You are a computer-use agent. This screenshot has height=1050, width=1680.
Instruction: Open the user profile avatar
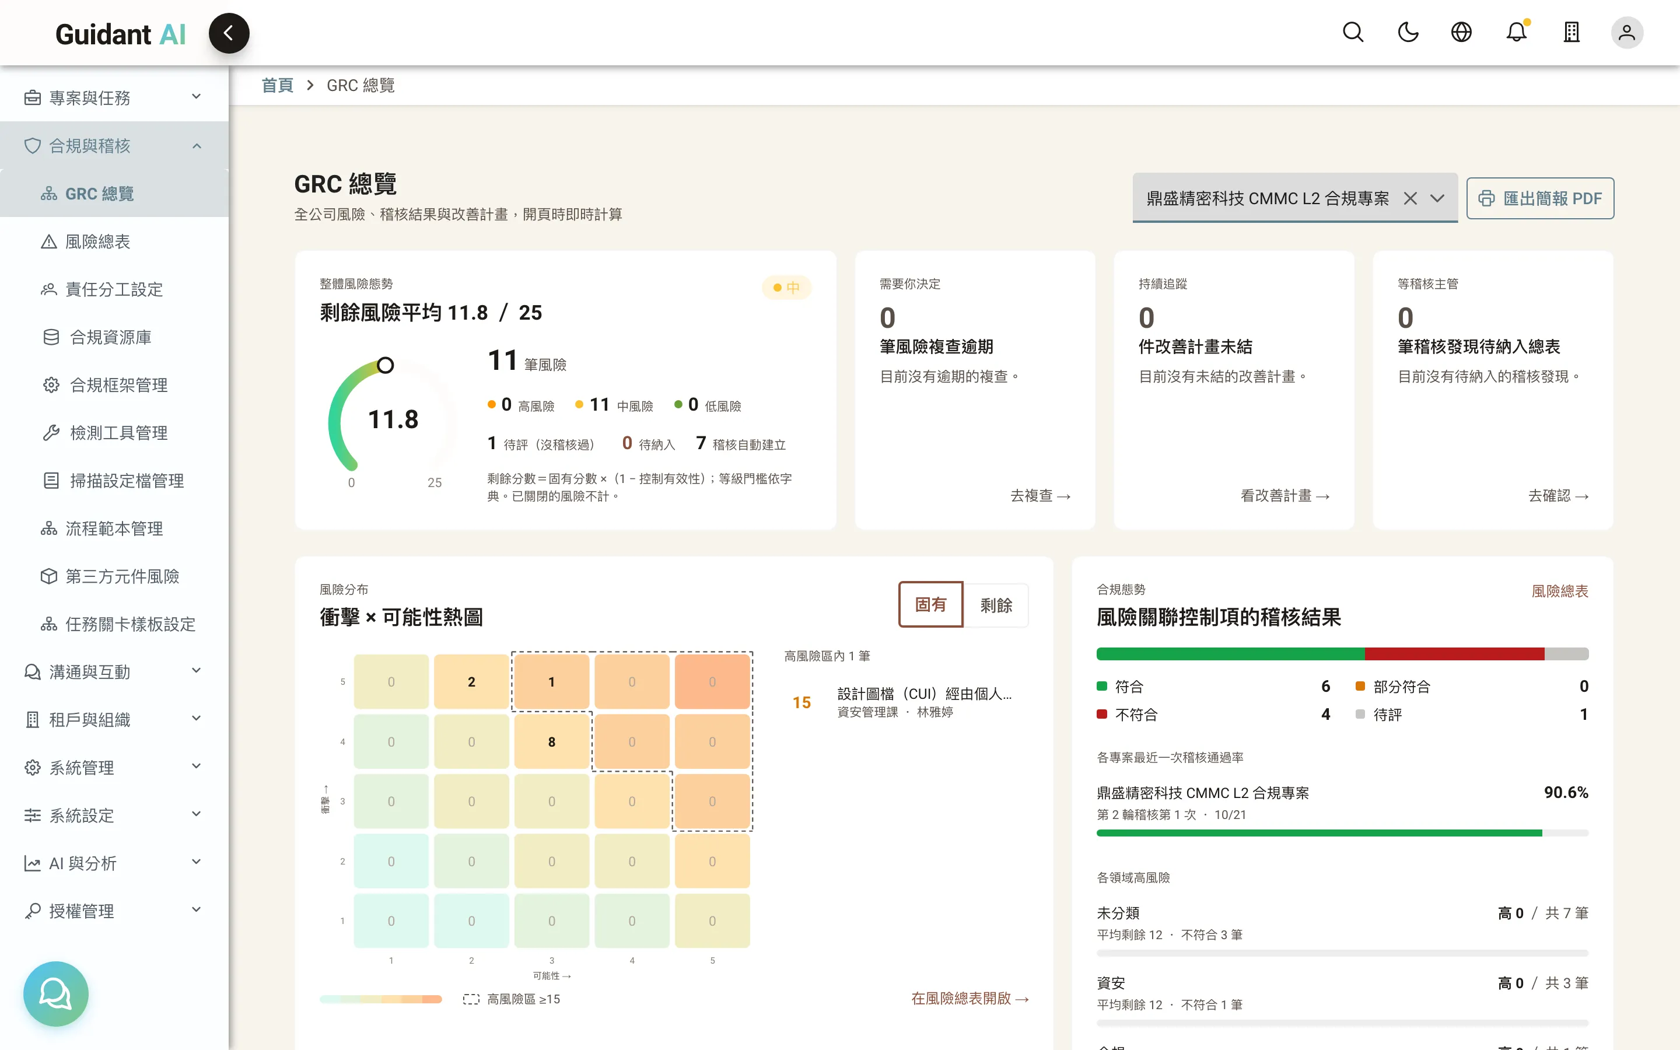coord(1626,33)
